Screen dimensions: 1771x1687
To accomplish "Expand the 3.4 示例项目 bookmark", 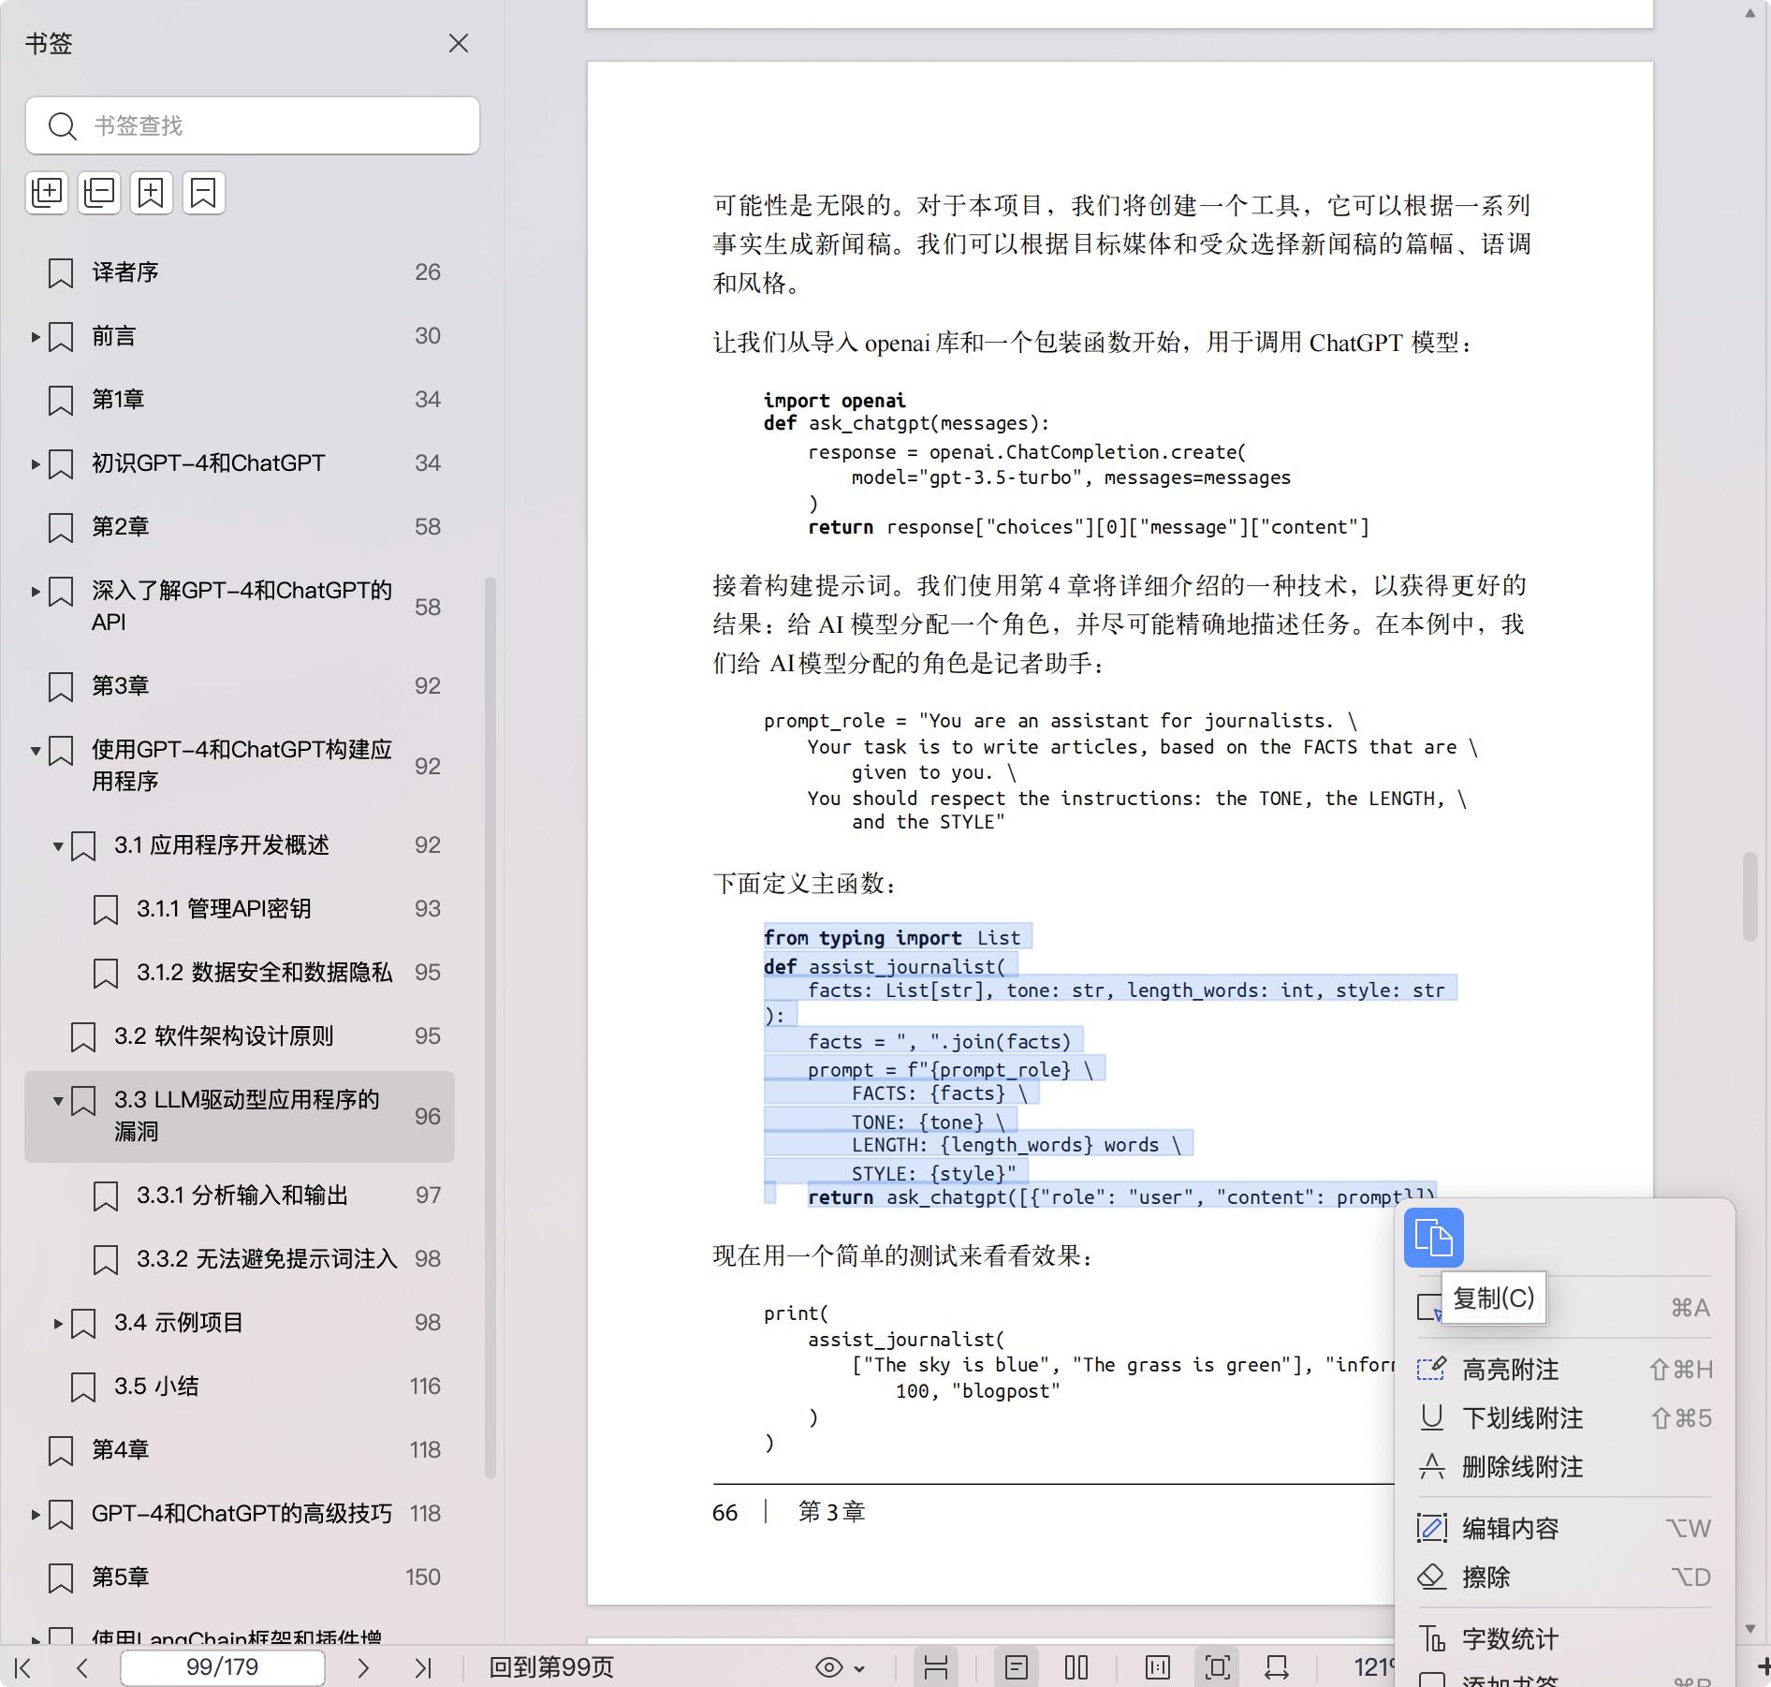I will [58, 1323].
